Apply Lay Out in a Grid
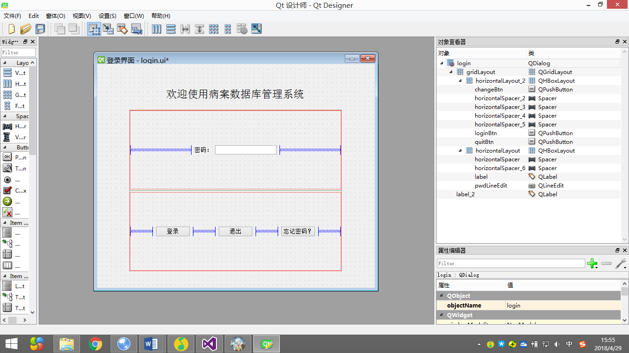Viewport: 629px width, 353px height. (214, 29)
